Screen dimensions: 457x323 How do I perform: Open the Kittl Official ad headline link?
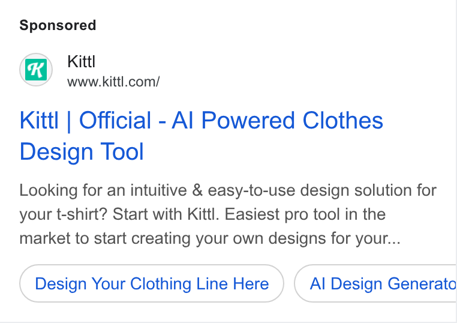click(x=201, y=136)
